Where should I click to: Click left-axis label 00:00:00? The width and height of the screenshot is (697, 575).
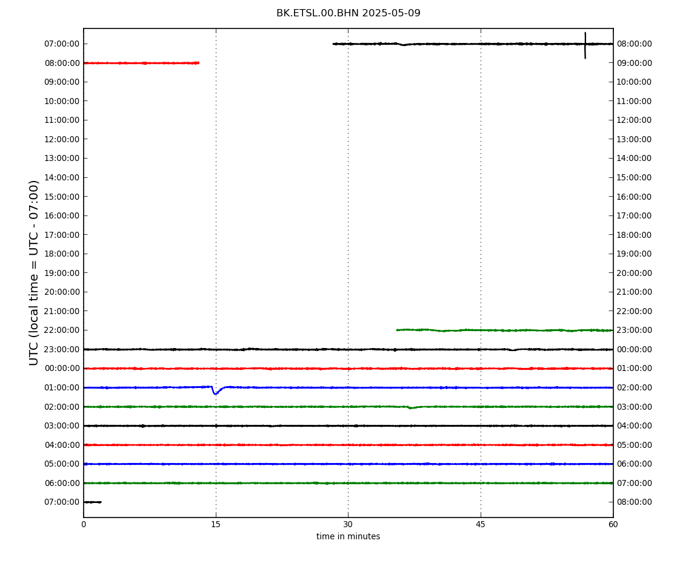click(62, 368)
